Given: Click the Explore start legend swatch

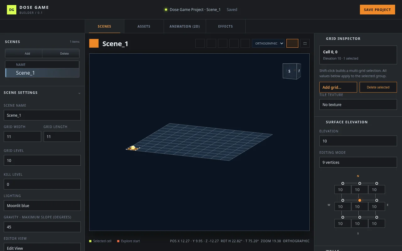Looking at the screenshot, I should coord(118,241).
